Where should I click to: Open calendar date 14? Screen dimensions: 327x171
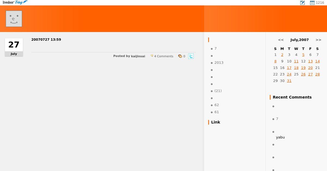click(x=317, y=61)
